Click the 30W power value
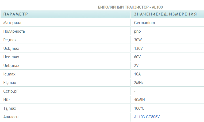Screen dimensions: 204x122 (x=138, y=40)
